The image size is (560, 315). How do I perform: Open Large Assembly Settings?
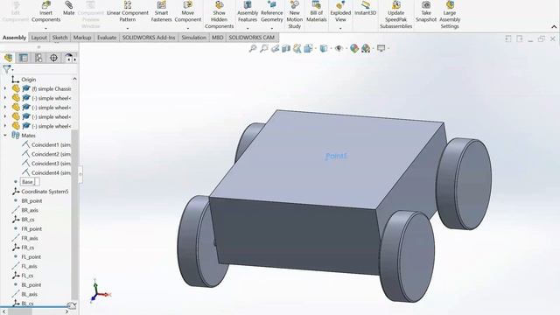[x=450, y=15]
